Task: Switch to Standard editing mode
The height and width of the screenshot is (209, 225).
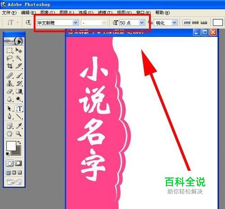Action: pos(9,164)
